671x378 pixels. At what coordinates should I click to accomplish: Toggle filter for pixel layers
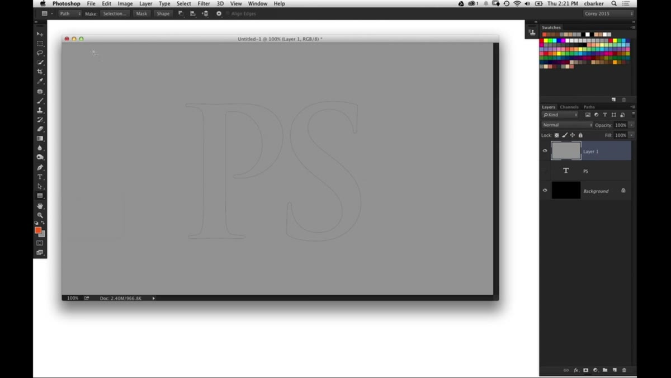click(x=588, y=115)
